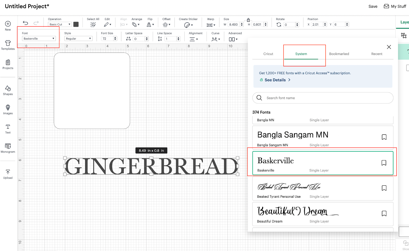Click the Rotate icon

279,25
